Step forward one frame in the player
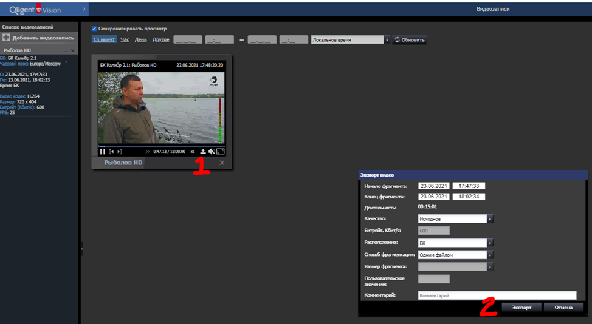 (x=119, y=152)
